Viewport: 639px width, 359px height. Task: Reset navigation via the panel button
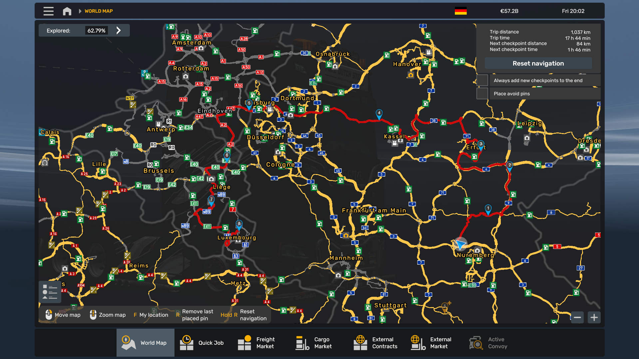(x=538, y=63)
